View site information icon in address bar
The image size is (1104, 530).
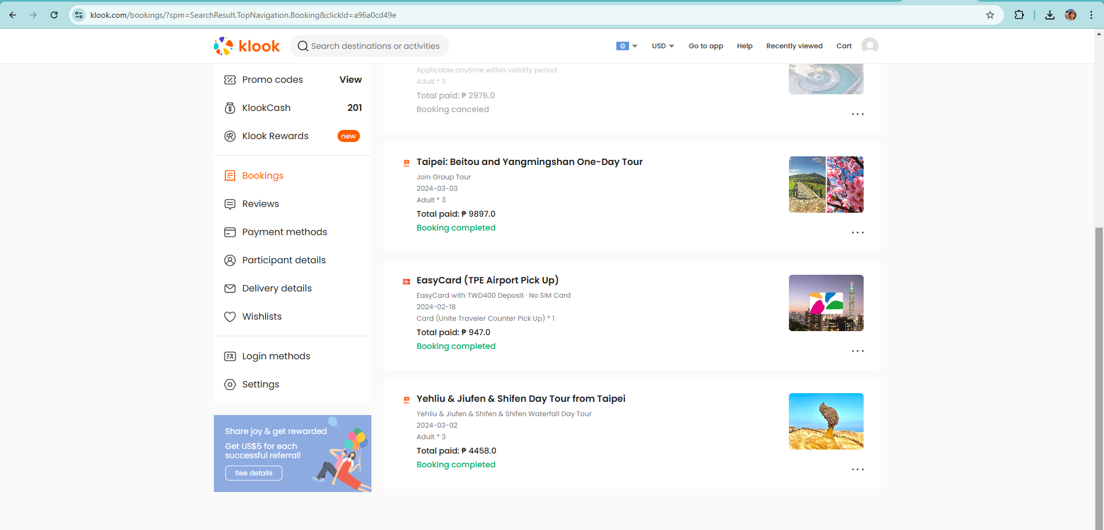click(x=79, y=15)
